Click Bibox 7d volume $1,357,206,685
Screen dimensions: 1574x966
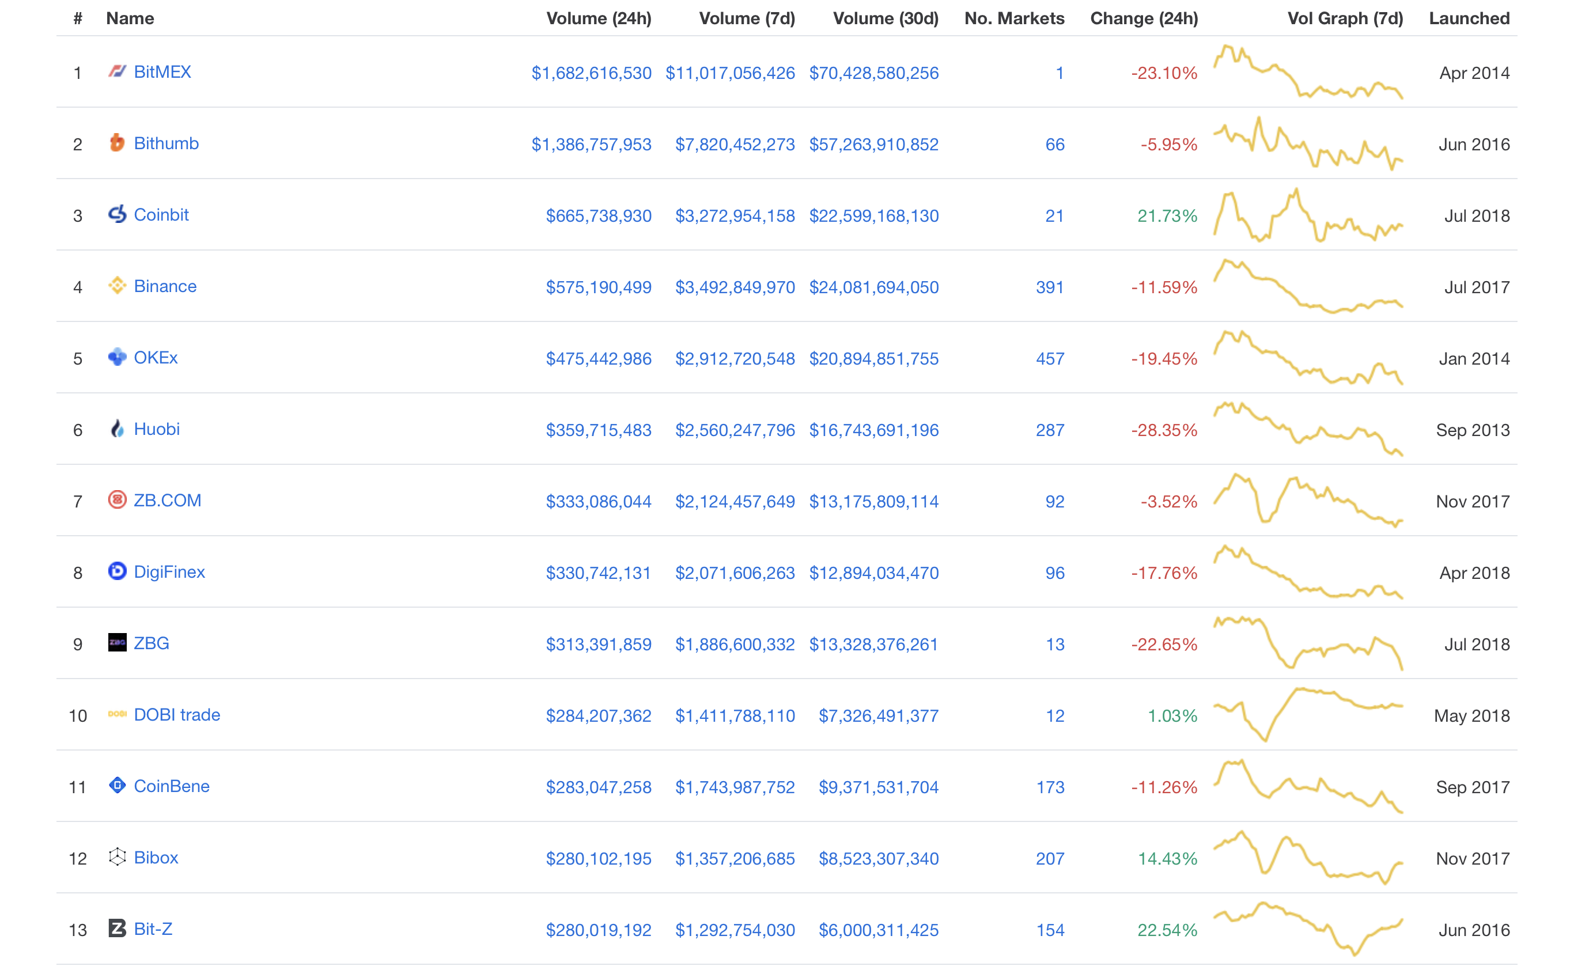pos(735,859)
